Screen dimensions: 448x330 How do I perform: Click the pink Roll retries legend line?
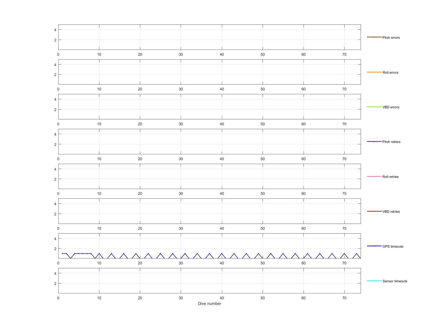pyautogui.click(x=374, y=176)
